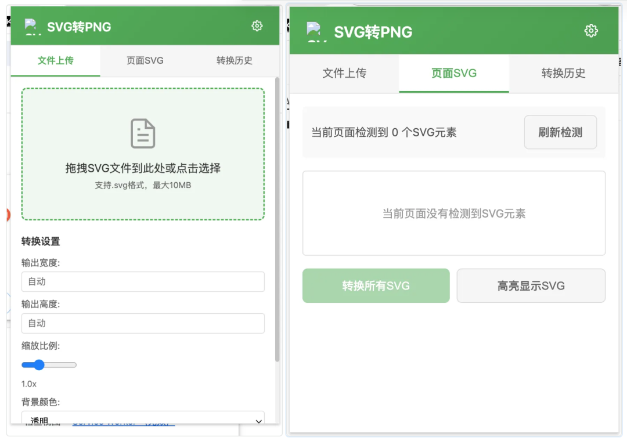Click the 高亮显示SVG button
Viewport: 627px width, 445px height.
[531, 285]
